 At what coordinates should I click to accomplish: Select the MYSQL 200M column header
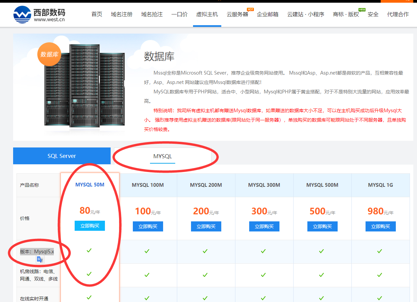pyautogui.click(x=206, y=185)
